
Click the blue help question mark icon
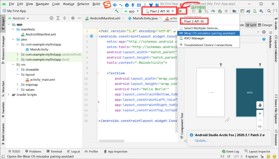click(x=264, y=39)
